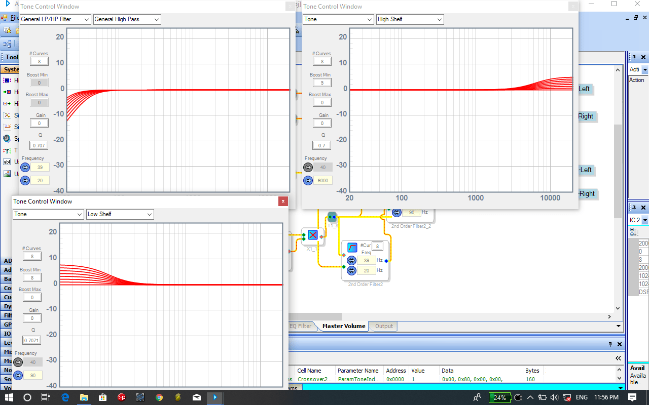Open Chrome from the taskbar
The image size is (649, 405).
159,397
